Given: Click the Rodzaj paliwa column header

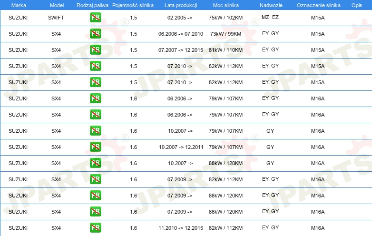Looking at the screenshot, I should pyautogui.click(x=92, y=5).
